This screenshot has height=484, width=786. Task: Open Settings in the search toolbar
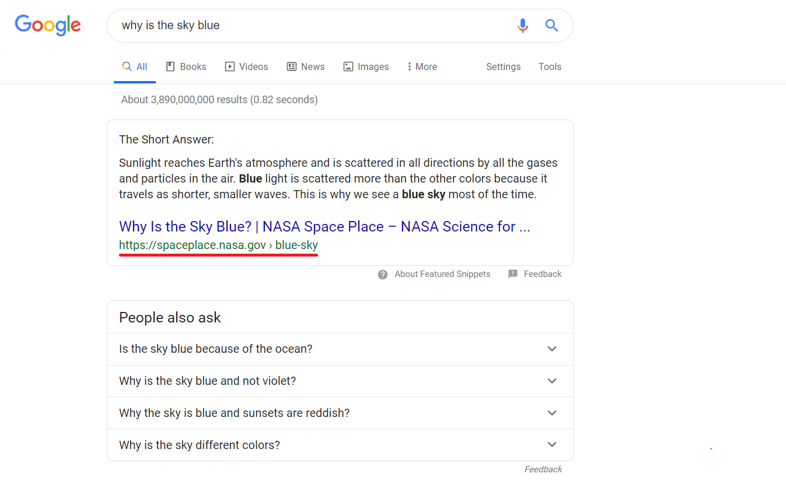[503, 66]
